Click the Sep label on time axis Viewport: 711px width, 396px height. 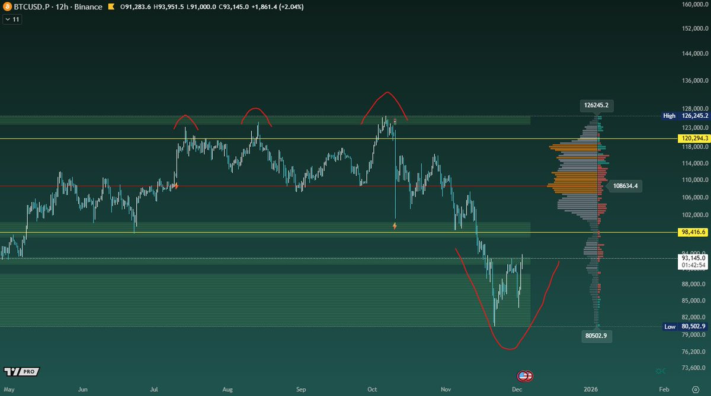coord(301,389)
